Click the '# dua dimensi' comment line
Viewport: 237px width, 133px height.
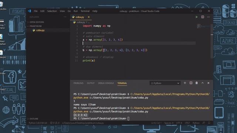93,47
